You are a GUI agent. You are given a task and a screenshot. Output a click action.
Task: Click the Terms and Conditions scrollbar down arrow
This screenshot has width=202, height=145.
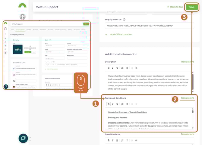[193, 128]
